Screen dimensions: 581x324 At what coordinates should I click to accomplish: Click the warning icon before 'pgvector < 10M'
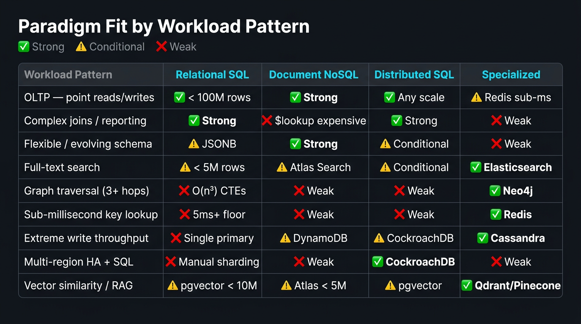[172, 286]
